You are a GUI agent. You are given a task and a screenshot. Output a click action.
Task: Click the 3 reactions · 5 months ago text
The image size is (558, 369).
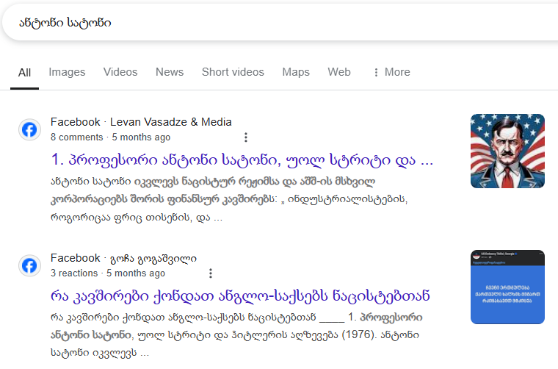108,273
